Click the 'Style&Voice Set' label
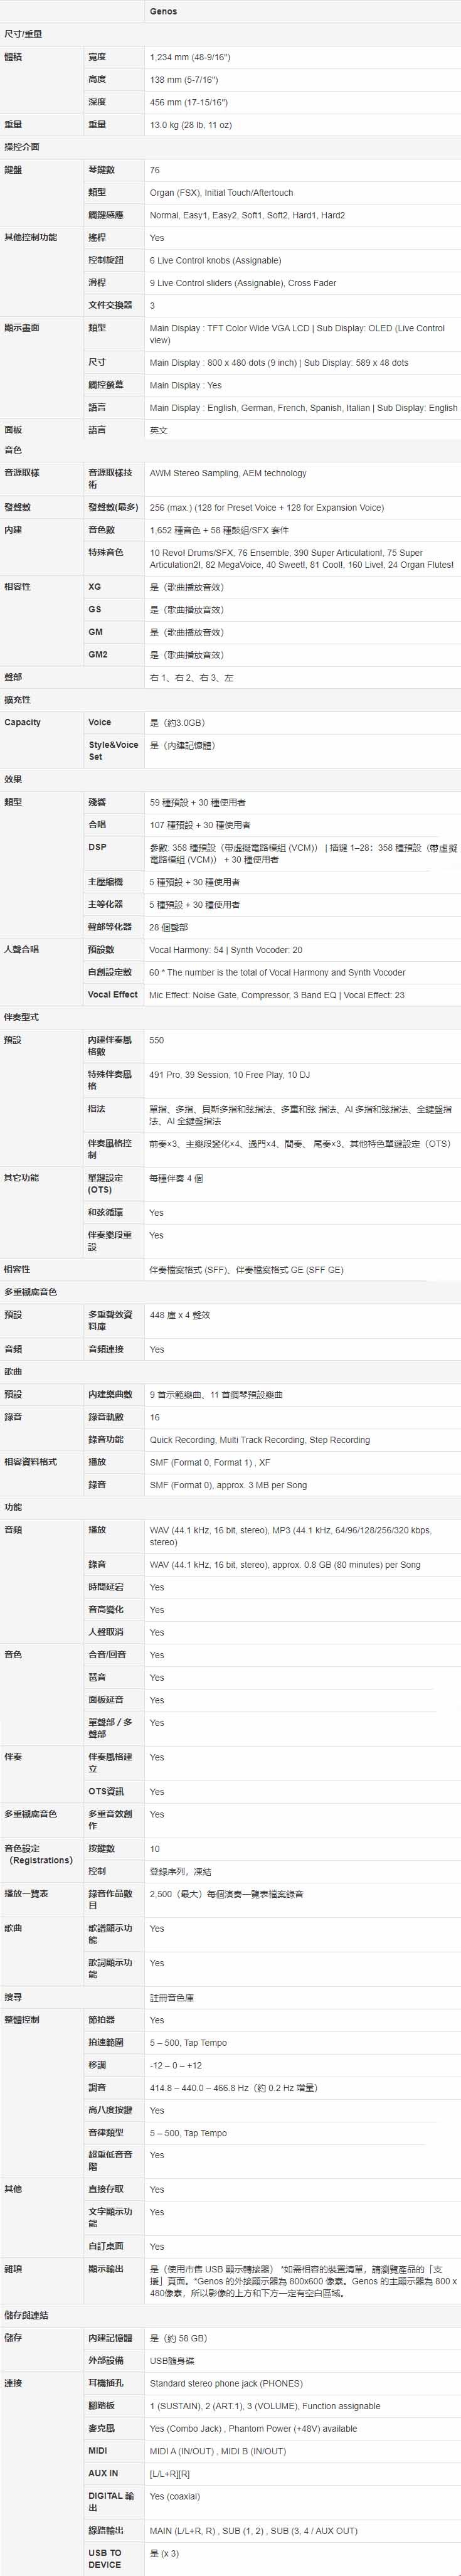 [113, 751]
